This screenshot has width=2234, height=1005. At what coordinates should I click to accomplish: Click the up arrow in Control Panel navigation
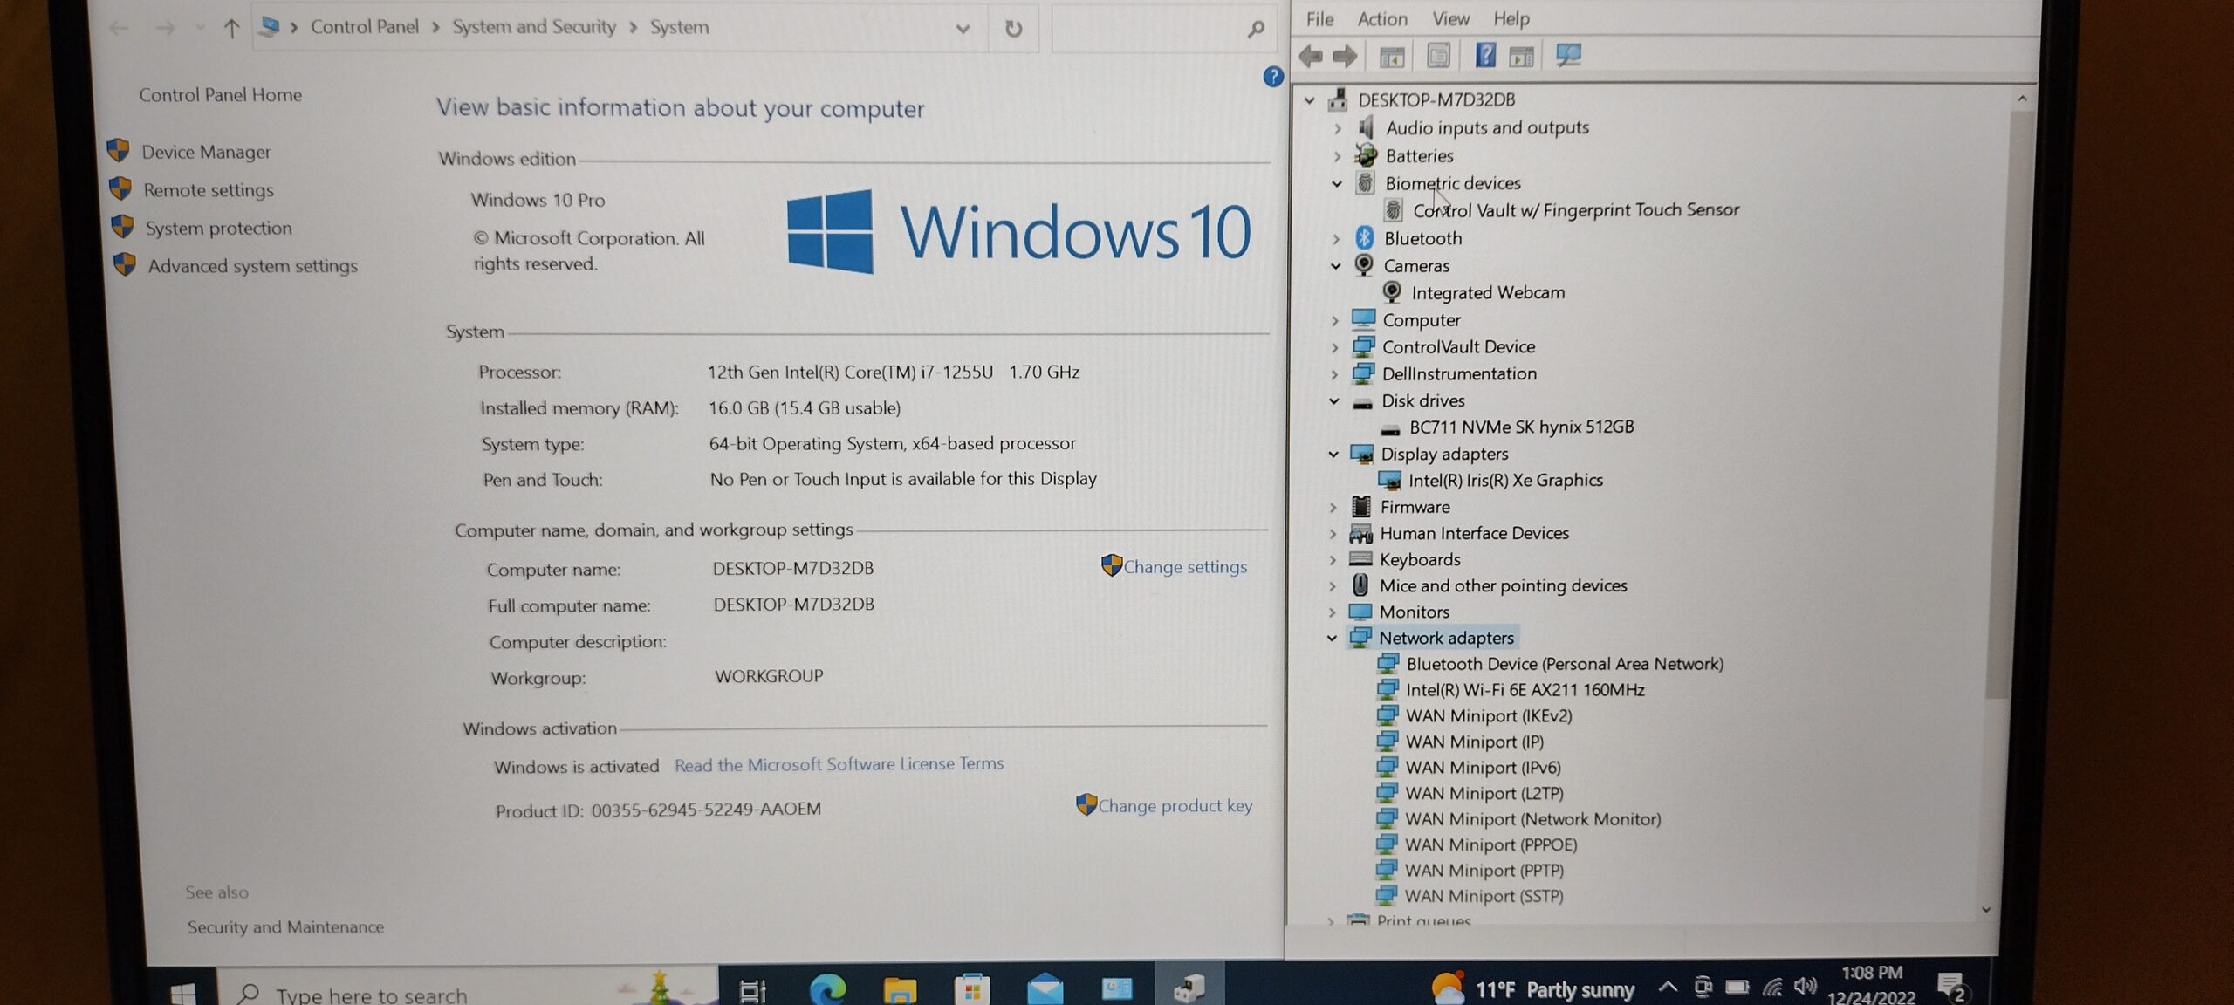231,29
